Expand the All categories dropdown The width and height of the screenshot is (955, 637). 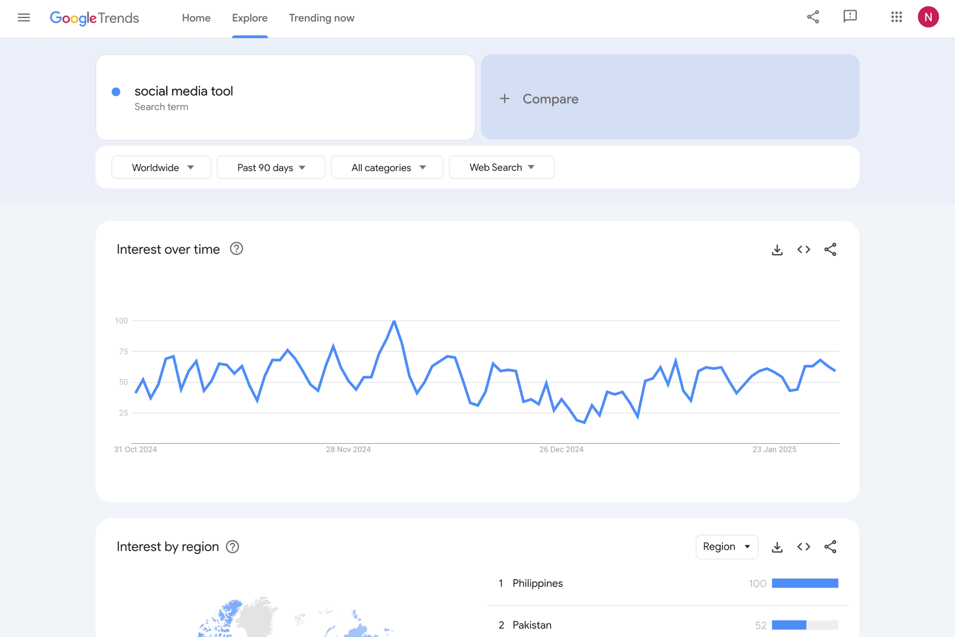(387, 167)
